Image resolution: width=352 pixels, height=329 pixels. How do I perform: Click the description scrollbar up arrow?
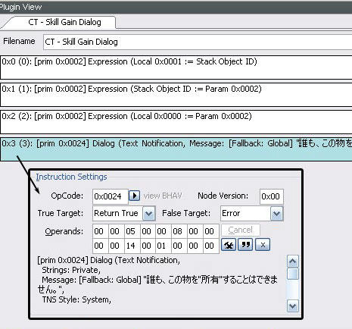[x=293, y=261]
